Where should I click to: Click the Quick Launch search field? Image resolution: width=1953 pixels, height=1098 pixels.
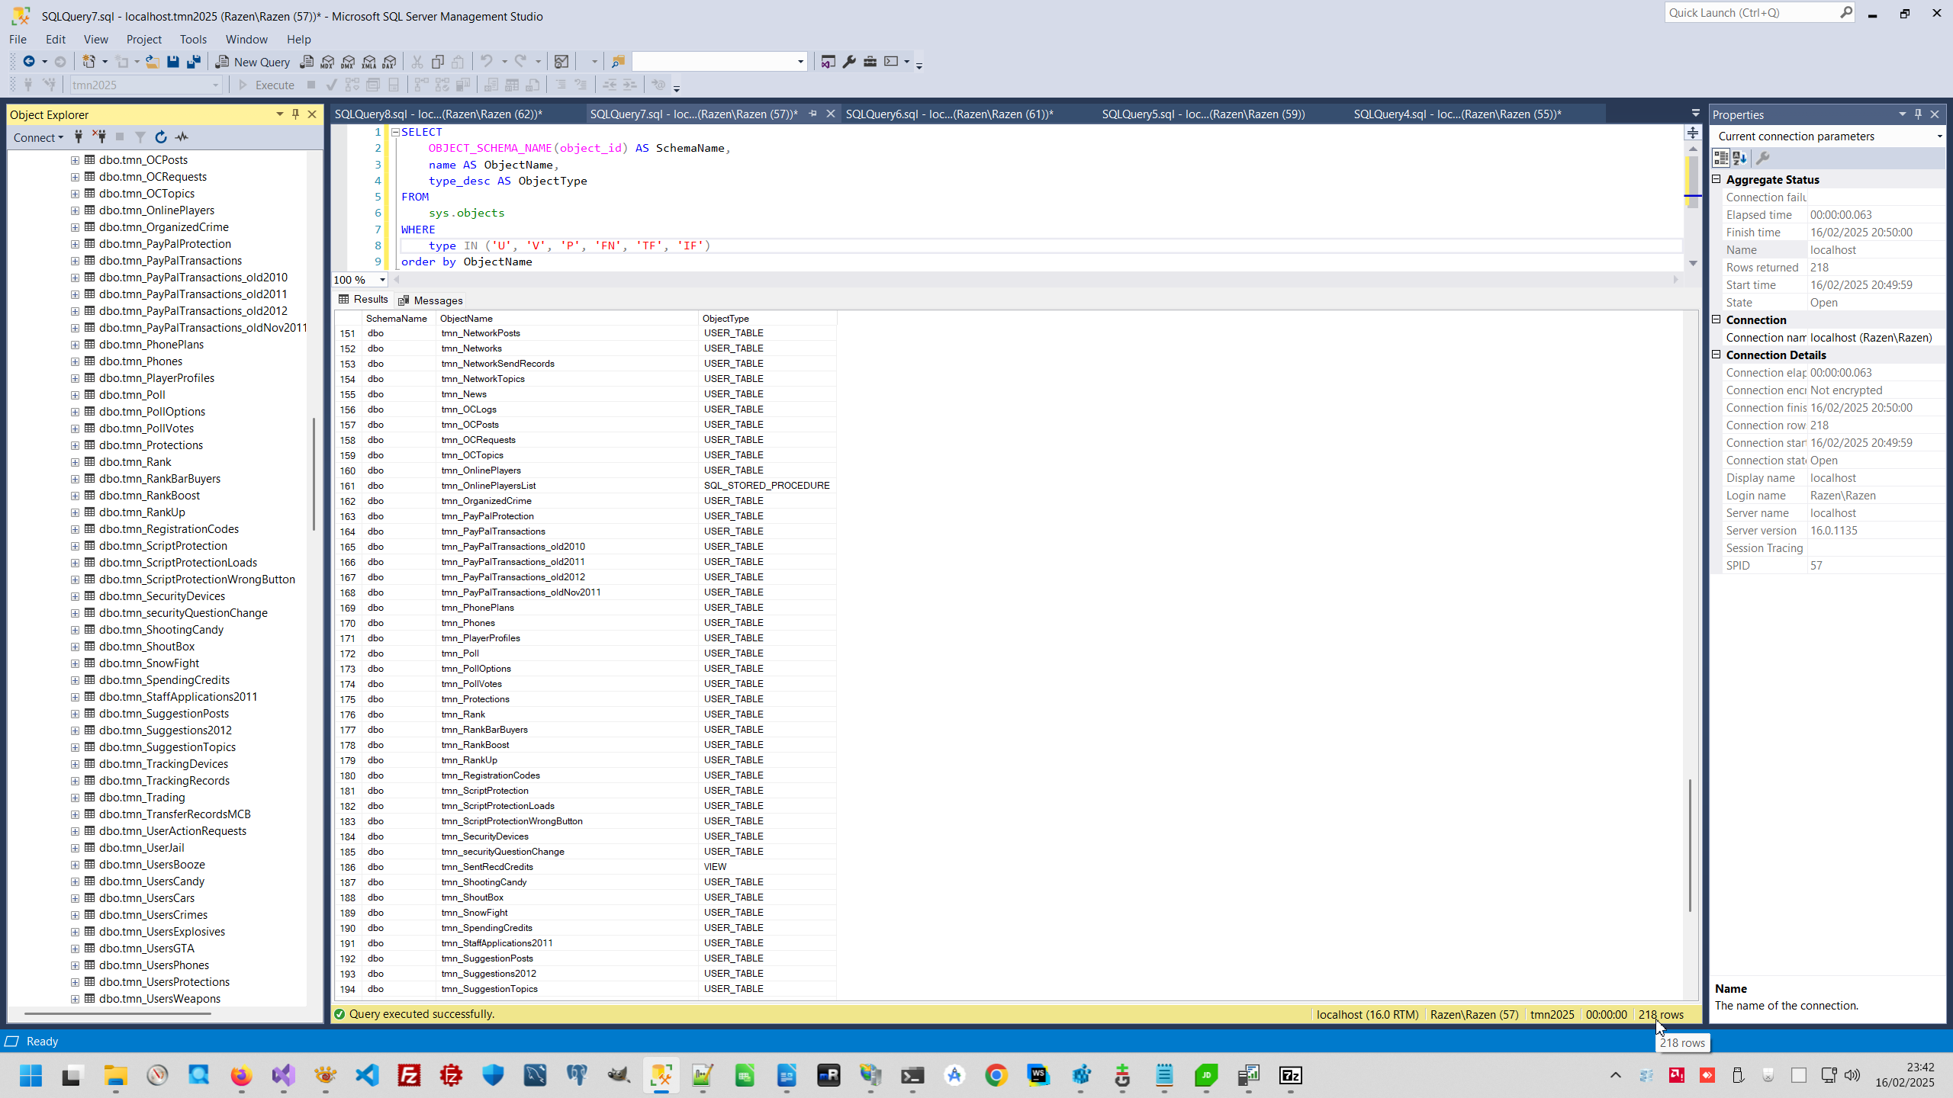1752,12
